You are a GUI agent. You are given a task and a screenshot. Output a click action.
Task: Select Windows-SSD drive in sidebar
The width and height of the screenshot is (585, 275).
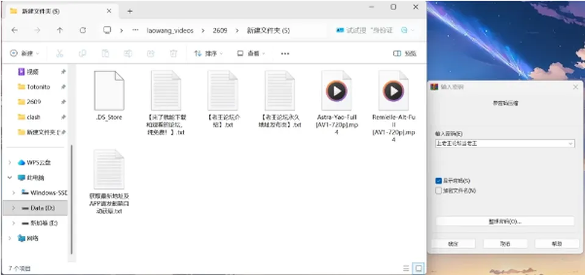pyautogui.click(x=44, y=193)
